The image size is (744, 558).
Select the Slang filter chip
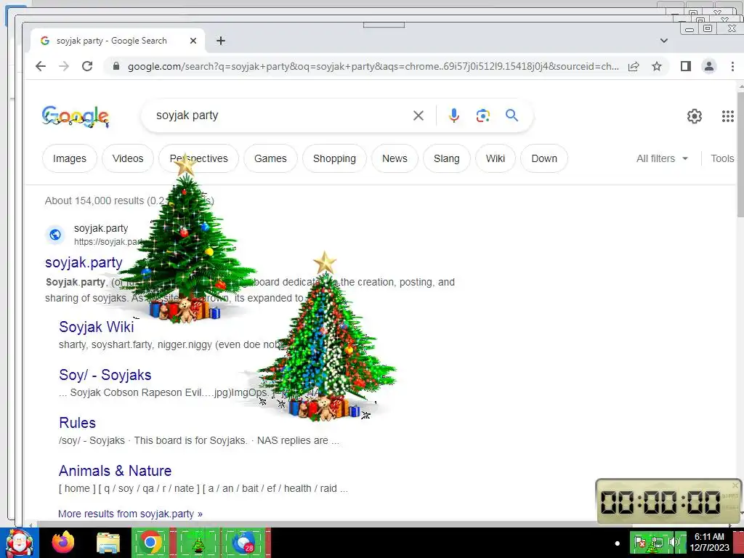coord(447,158)
